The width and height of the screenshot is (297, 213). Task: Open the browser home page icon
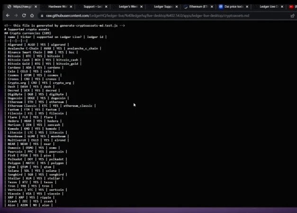pyautogui.click(x=32, y=16)
